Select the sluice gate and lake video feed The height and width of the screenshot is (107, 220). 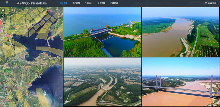coord(102,32)
